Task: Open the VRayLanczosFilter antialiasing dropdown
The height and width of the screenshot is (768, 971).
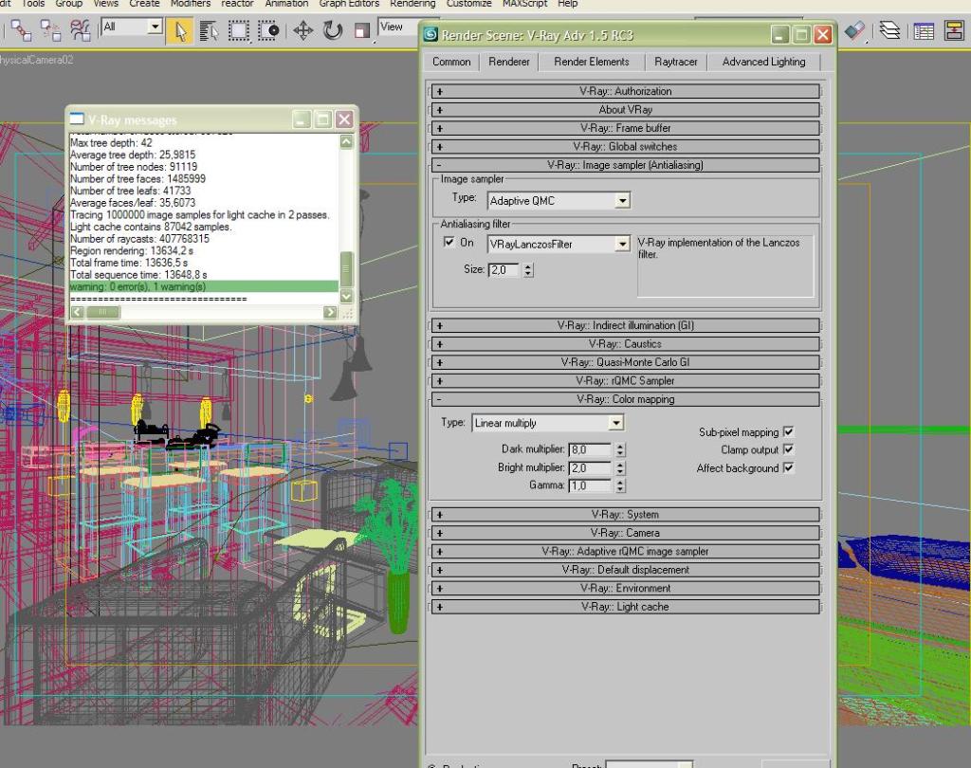Action: pyautogui.click(x=622, y=244)
